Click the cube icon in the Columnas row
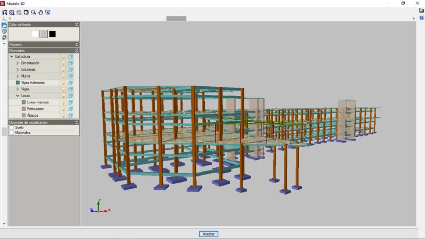 point(71,70)
